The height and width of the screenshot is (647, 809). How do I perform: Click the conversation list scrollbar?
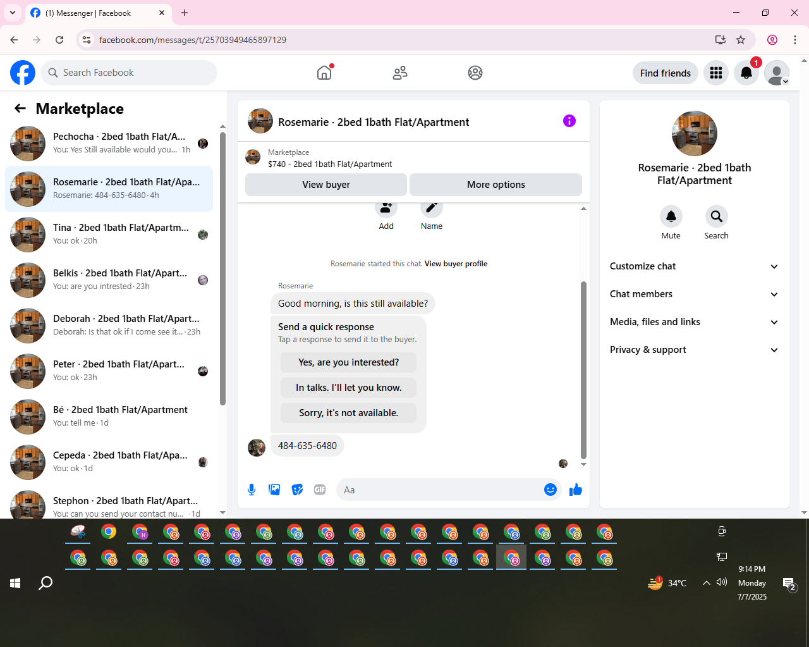[x=222, y=269]
